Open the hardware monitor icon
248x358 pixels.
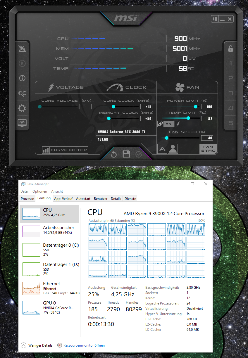(x=22, y=123)
